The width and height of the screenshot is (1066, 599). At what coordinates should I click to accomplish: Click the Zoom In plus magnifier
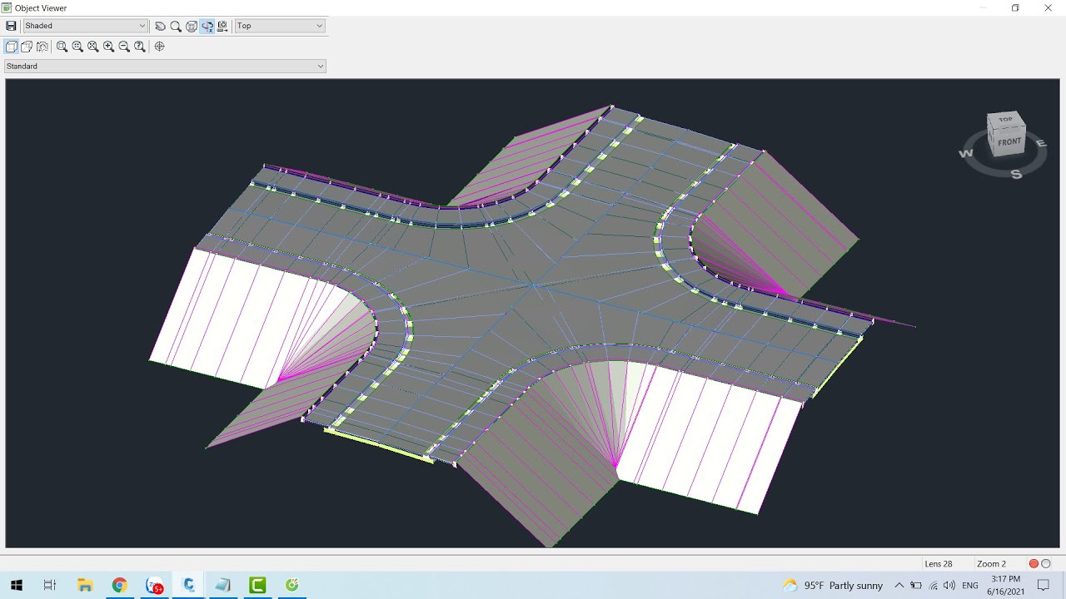(108, 47)
